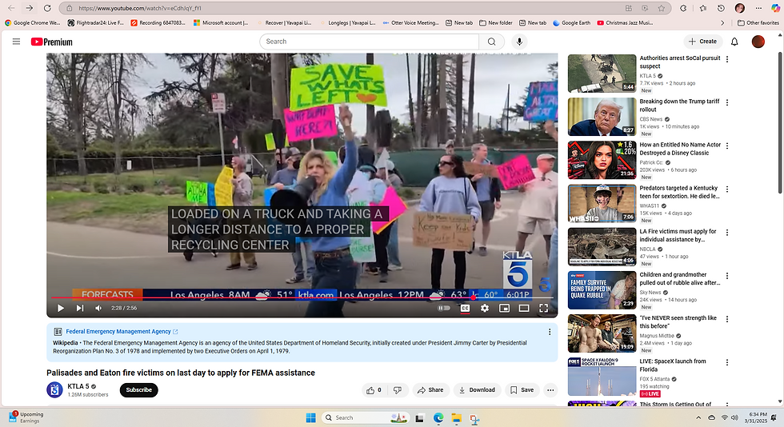Open options for Disney Classic video
Image resolution: width=784 pixels, height=427 pixels.
pyautogui.click(x=727, y=146)
